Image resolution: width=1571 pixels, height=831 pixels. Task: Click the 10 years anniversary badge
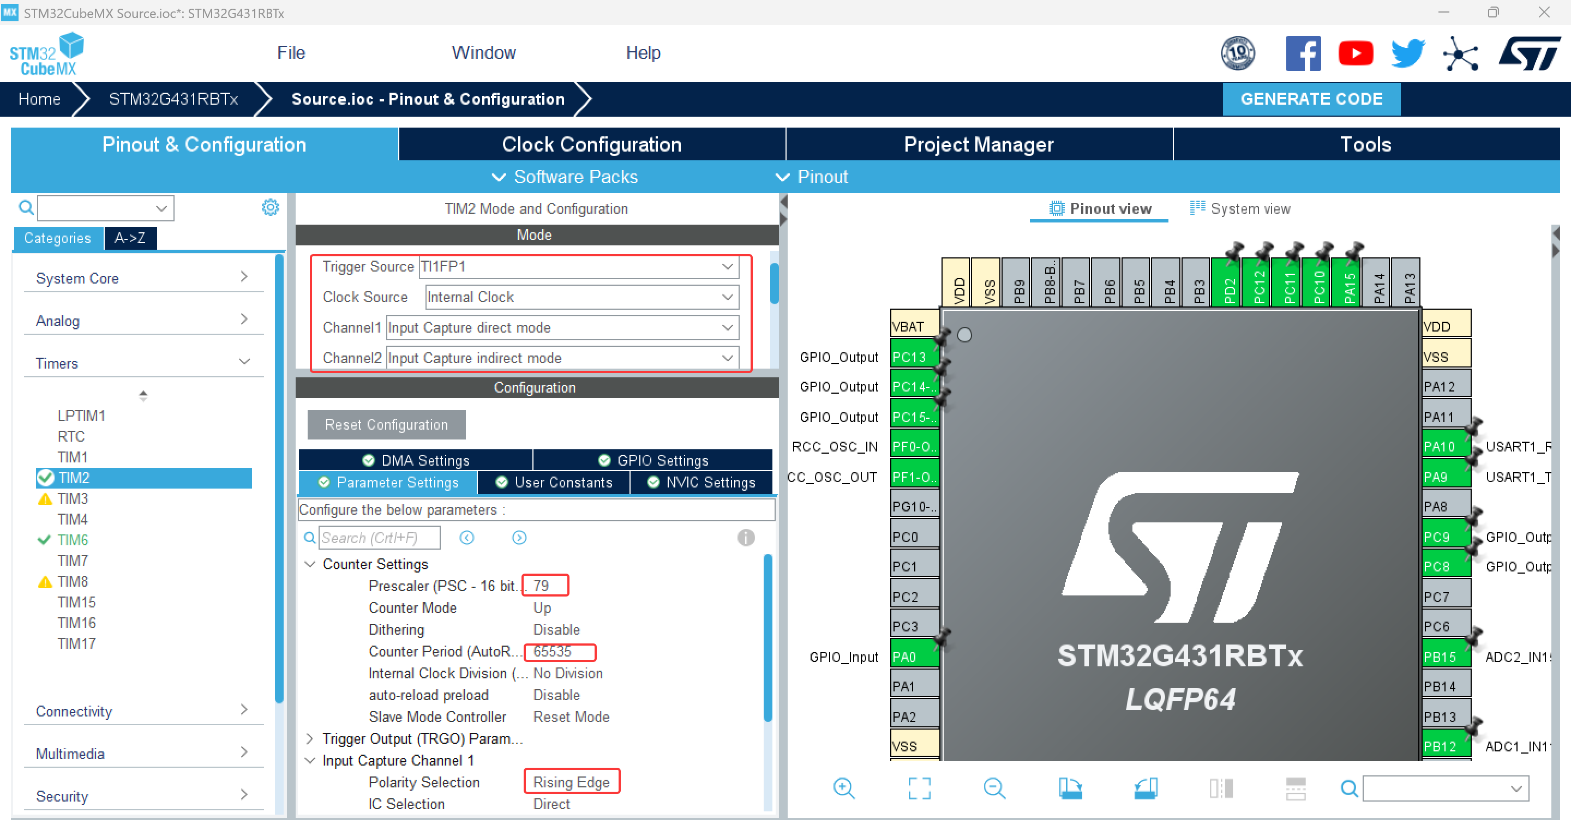pyautogui.click(x=1237, y=53)
